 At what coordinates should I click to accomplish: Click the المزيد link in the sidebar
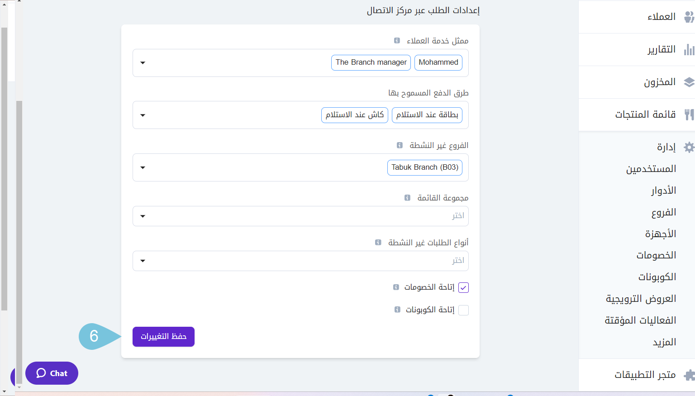tap(664, 342)
